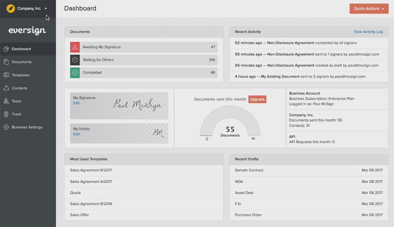The width and height of the screenshot is (394, 227).
Task: Click Business Subscription: Enterprise Plan text
Action: click(321, 99)
